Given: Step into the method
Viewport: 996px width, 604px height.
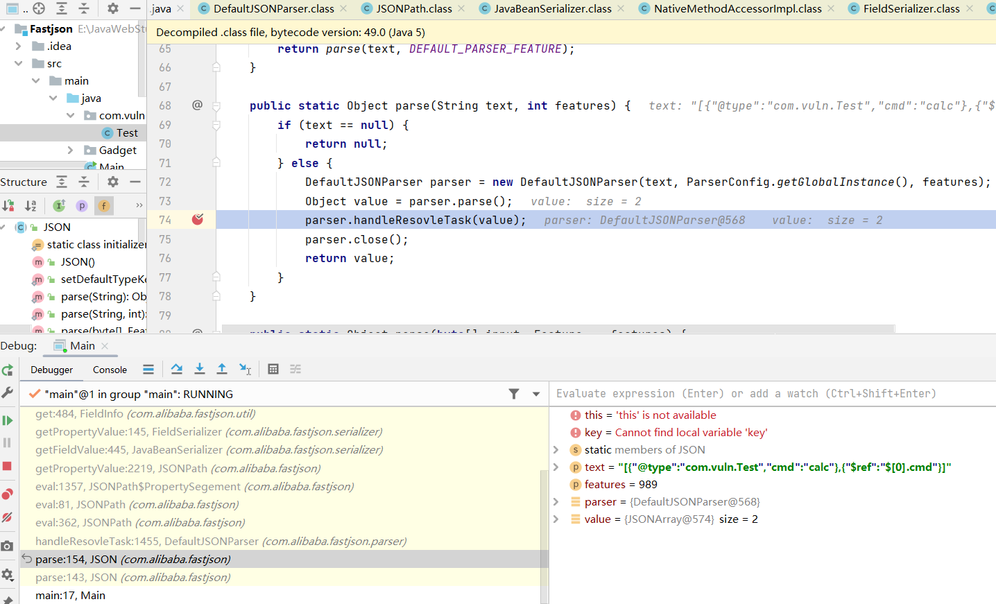Looking at the screenshot, I should coord(200,369).
